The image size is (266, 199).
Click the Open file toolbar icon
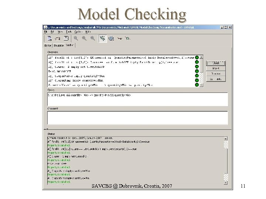[58, 39]
